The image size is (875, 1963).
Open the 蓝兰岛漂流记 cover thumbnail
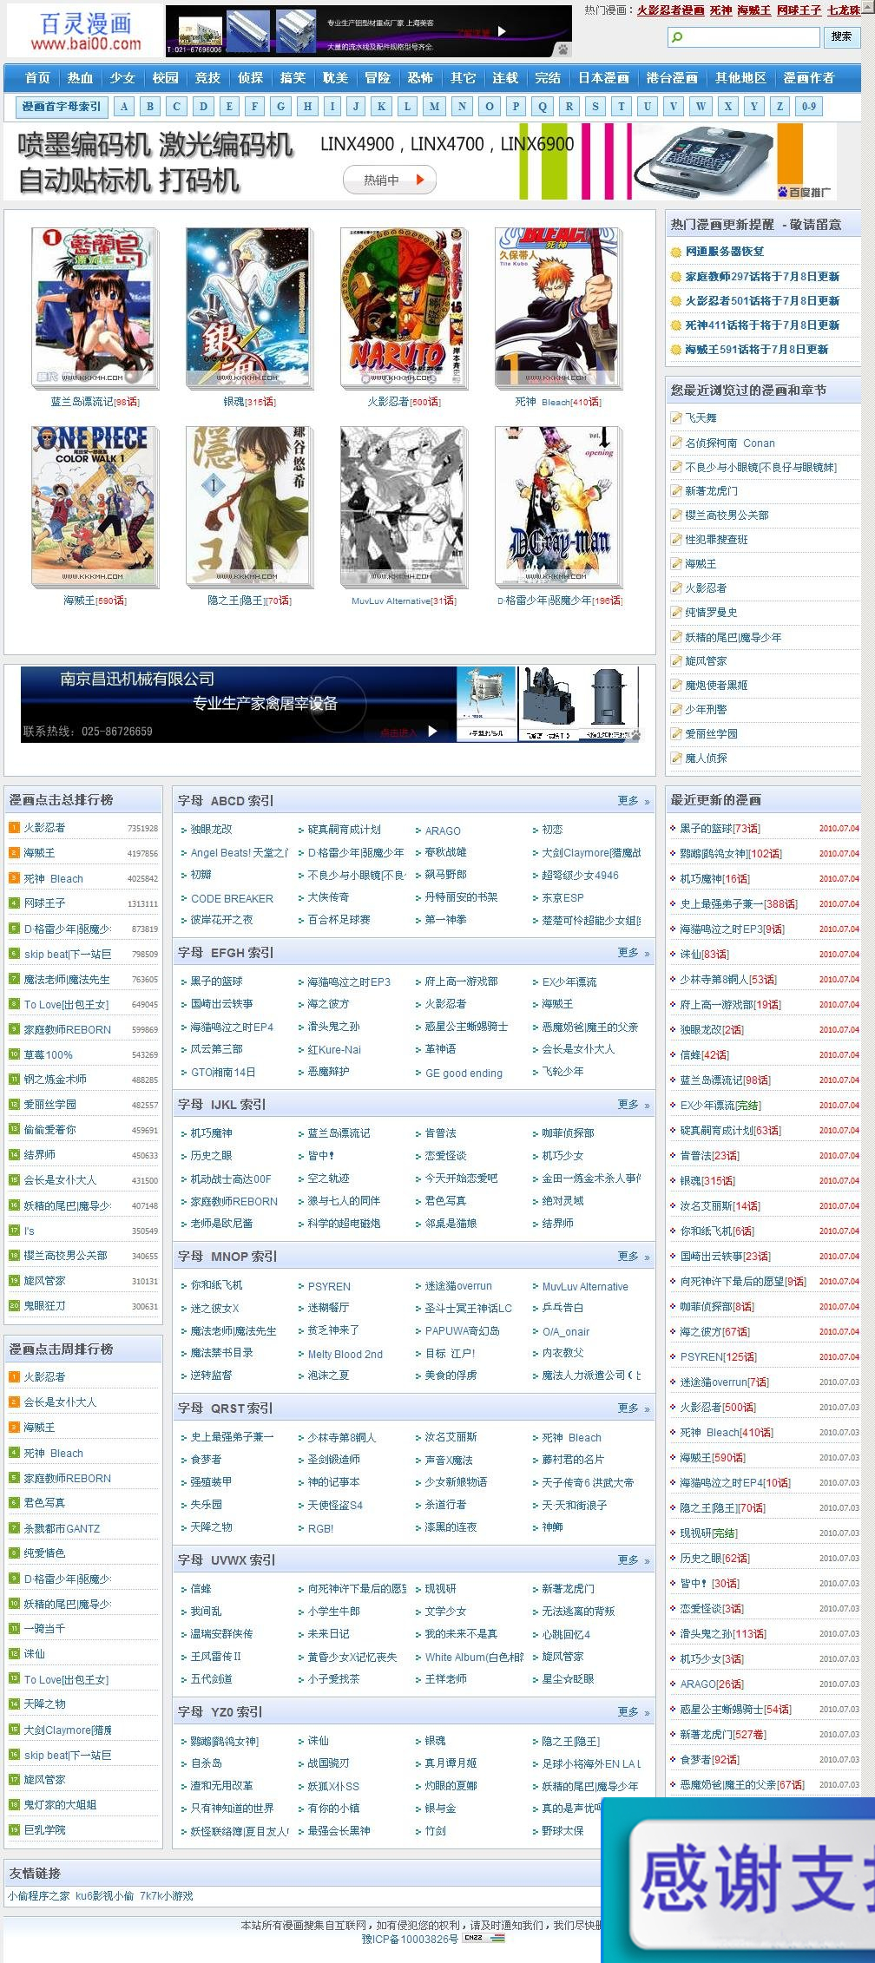pos(95,308)
